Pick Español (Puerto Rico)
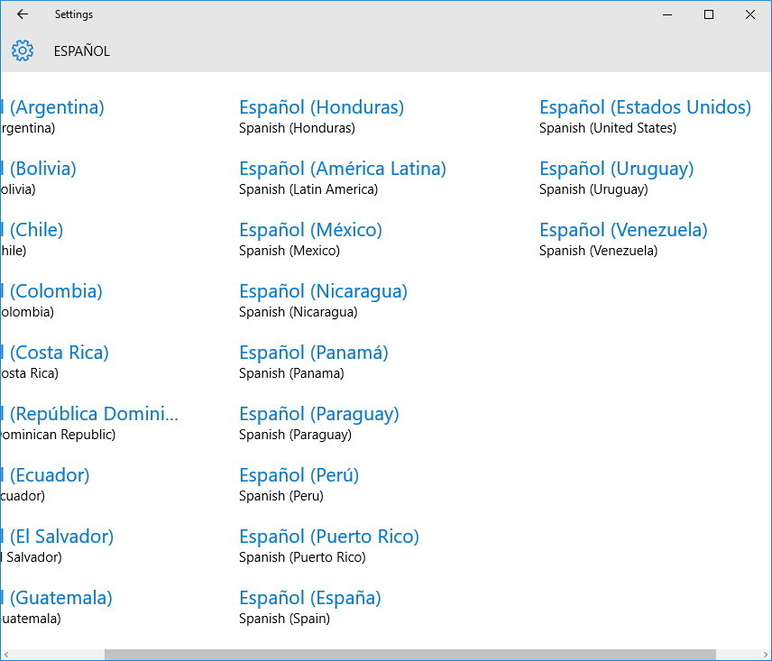This screenshot has width=772, height=661. [328, 536]
